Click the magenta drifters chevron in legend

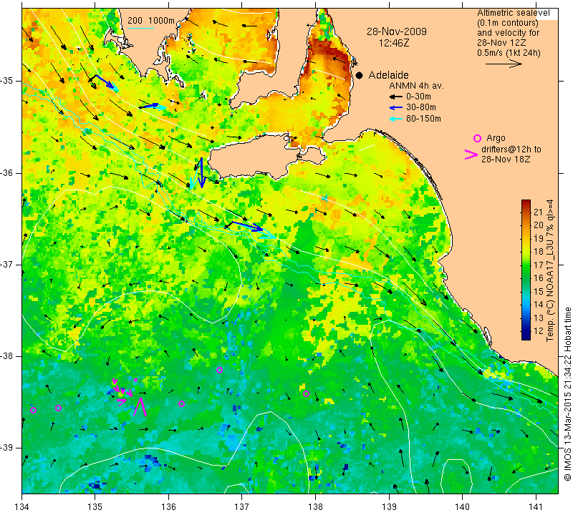(x=471, y=154)
